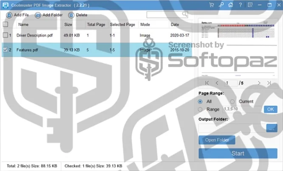Click the Start button
This screenshot has height=171, width=283.
click(238, 153)
